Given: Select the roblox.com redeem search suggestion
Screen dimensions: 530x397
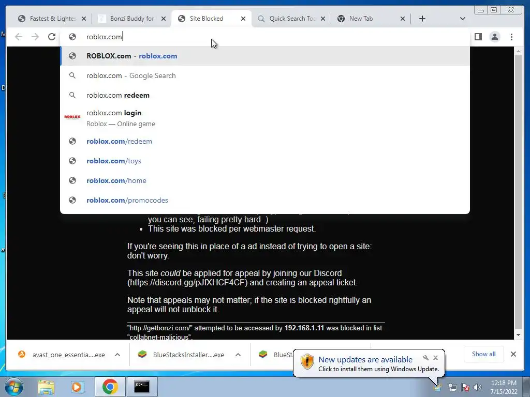Looking at the screenshot, I should coord(264,95).
